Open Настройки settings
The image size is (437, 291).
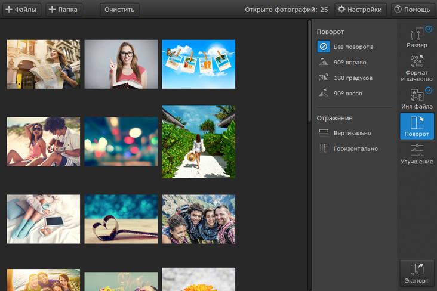tap(360, 10)
